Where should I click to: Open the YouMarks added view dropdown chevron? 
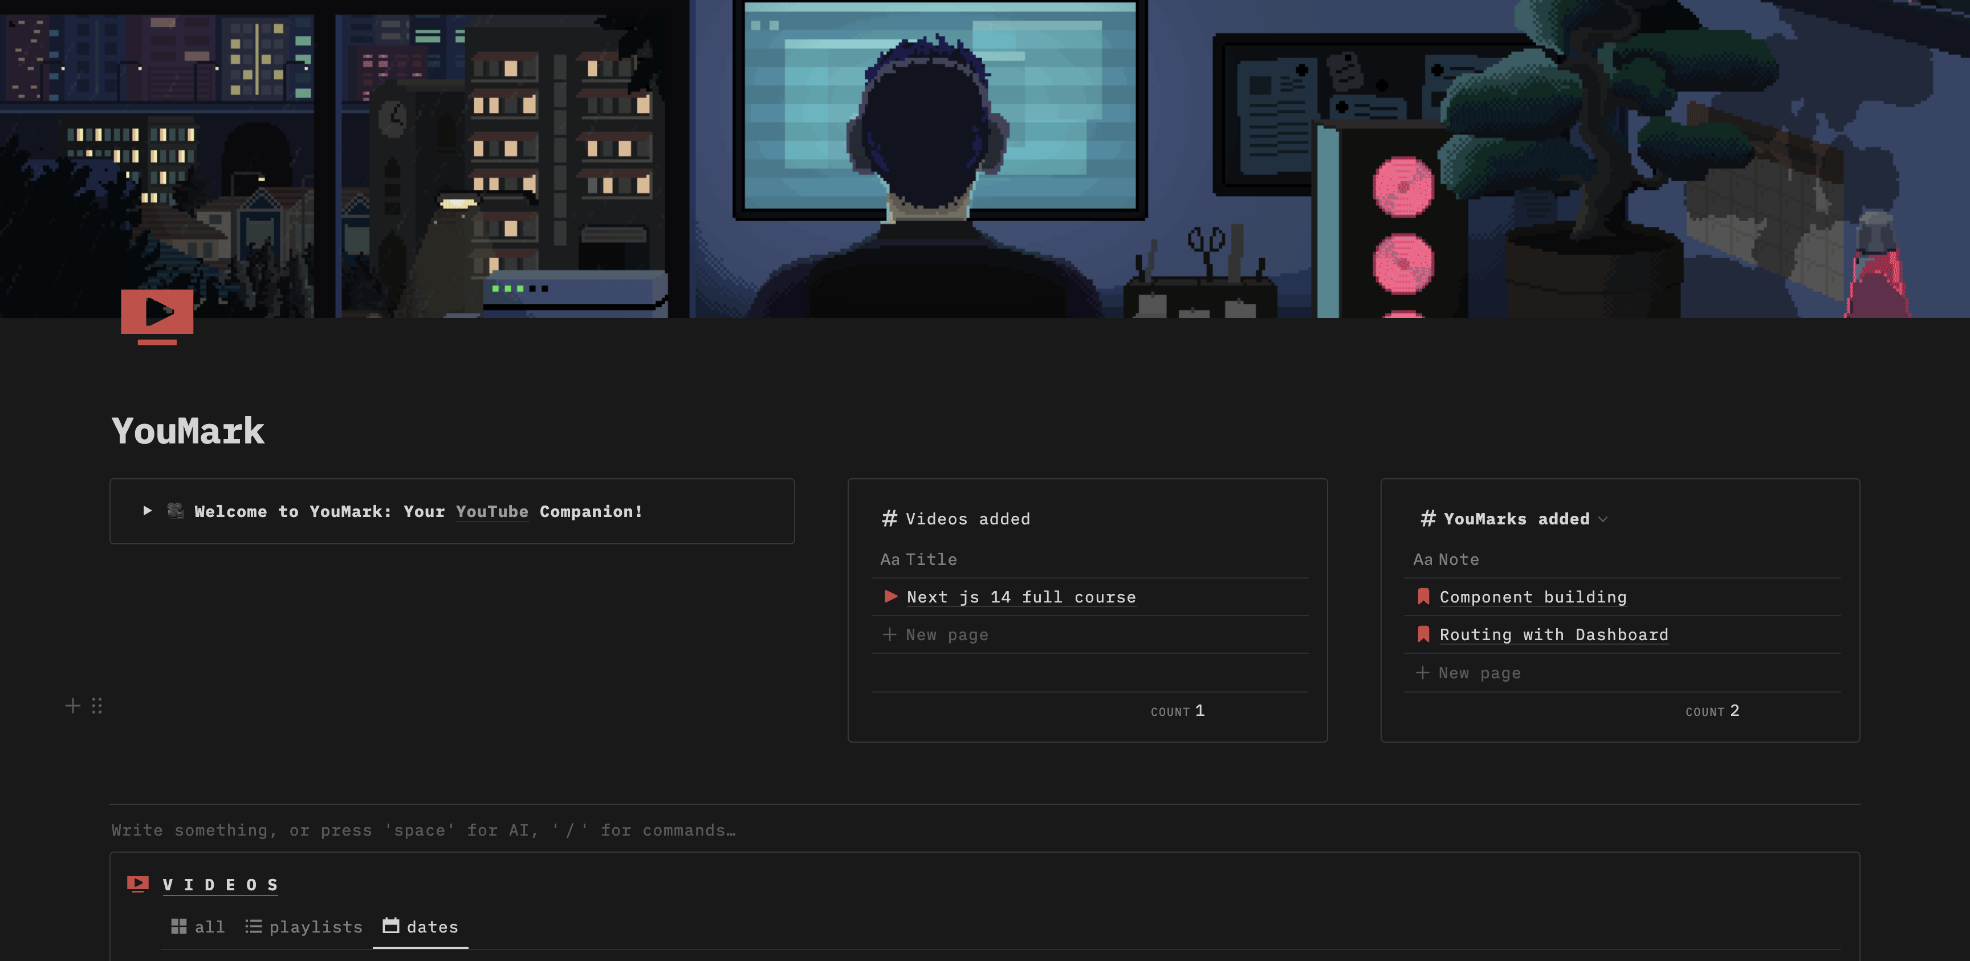tap(1603, 520)
